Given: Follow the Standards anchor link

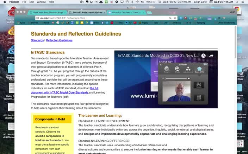Looking at the screenshot, I should coord(37,40).
